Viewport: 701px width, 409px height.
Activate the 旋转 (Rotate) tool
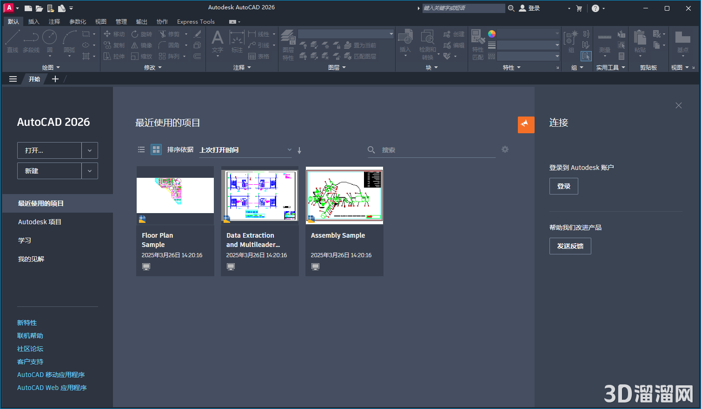click(x=142, y=34)
